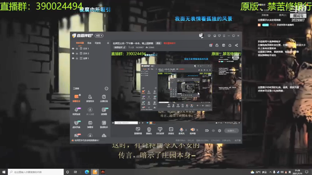Mute the microphone
Screen dimensions: 312x175
point(181,131)
